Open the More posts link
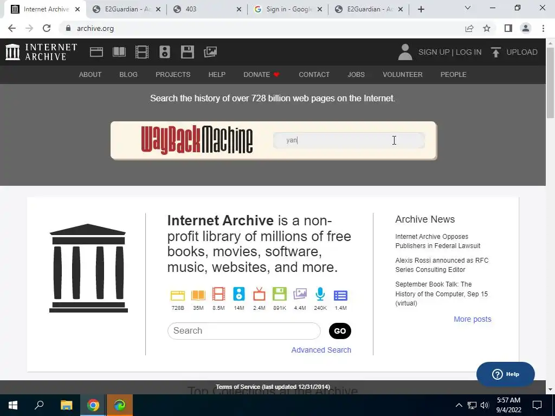This screenshot has width=555, height=416. pyautogui.click(x=473, y=319)
